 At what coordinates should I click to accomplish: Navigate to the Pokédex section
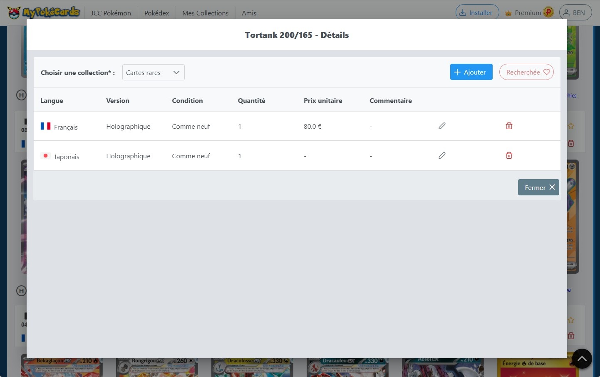(x=156, y=13)
